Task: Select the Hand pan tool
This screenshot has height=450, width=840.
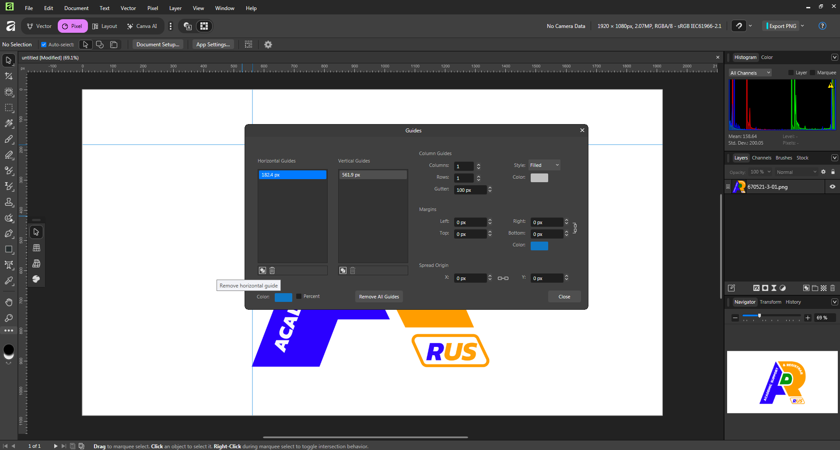Action: pyautogui.click(x=9, y=302)
